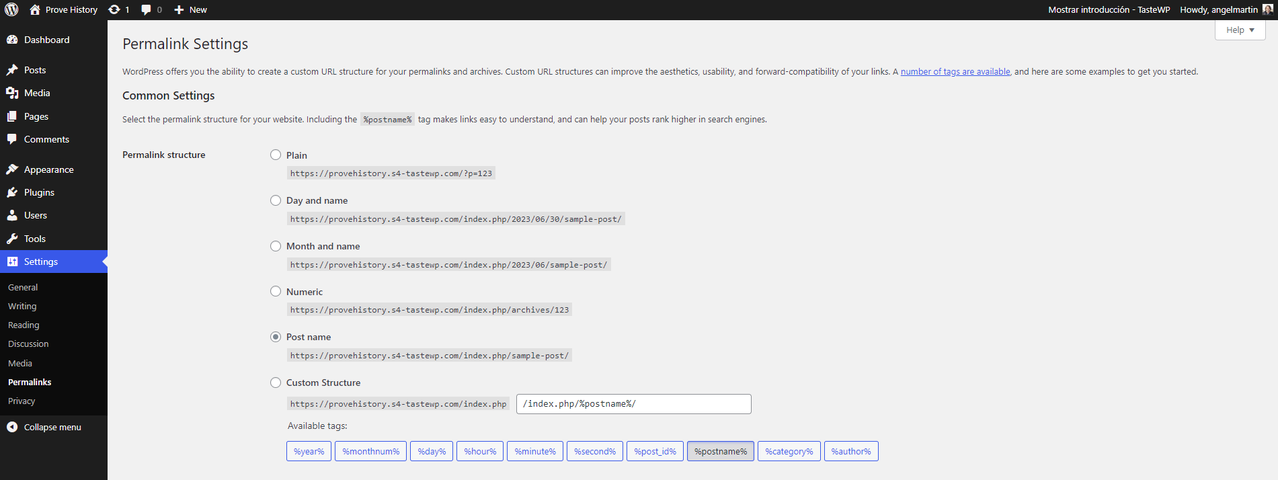Open the Prove History site menu
1278x480 pixels.
point(64,9)
